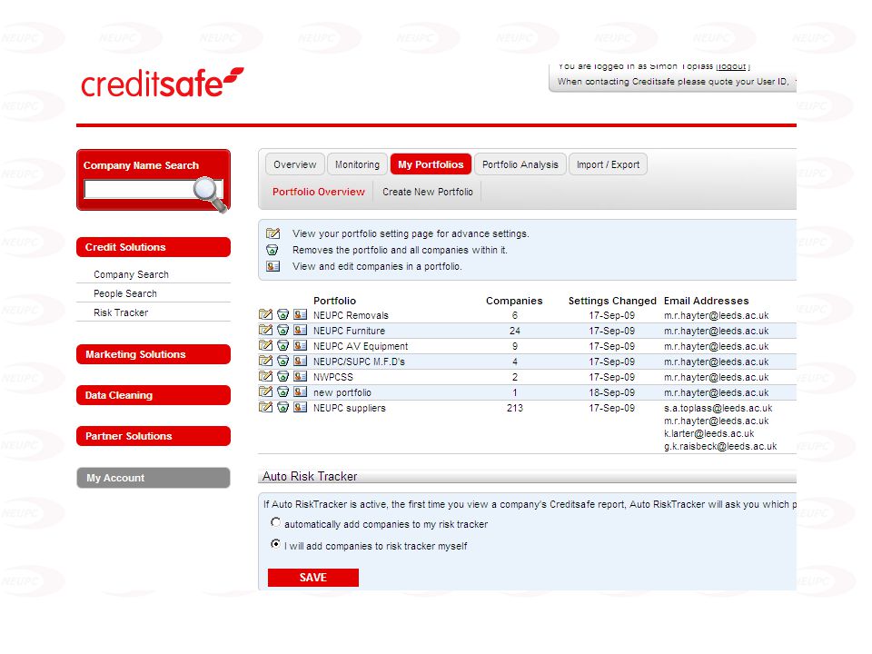Viewport: 872px width, 654px height.
Task: Click the NEUPC suppliers portfolio name
Action: [x=349, y=408]
